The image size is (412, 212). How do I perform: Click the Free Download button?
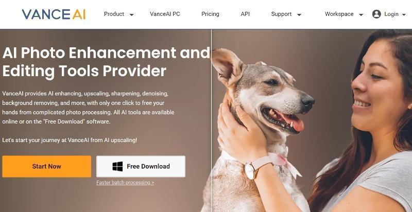click(141, 166)
